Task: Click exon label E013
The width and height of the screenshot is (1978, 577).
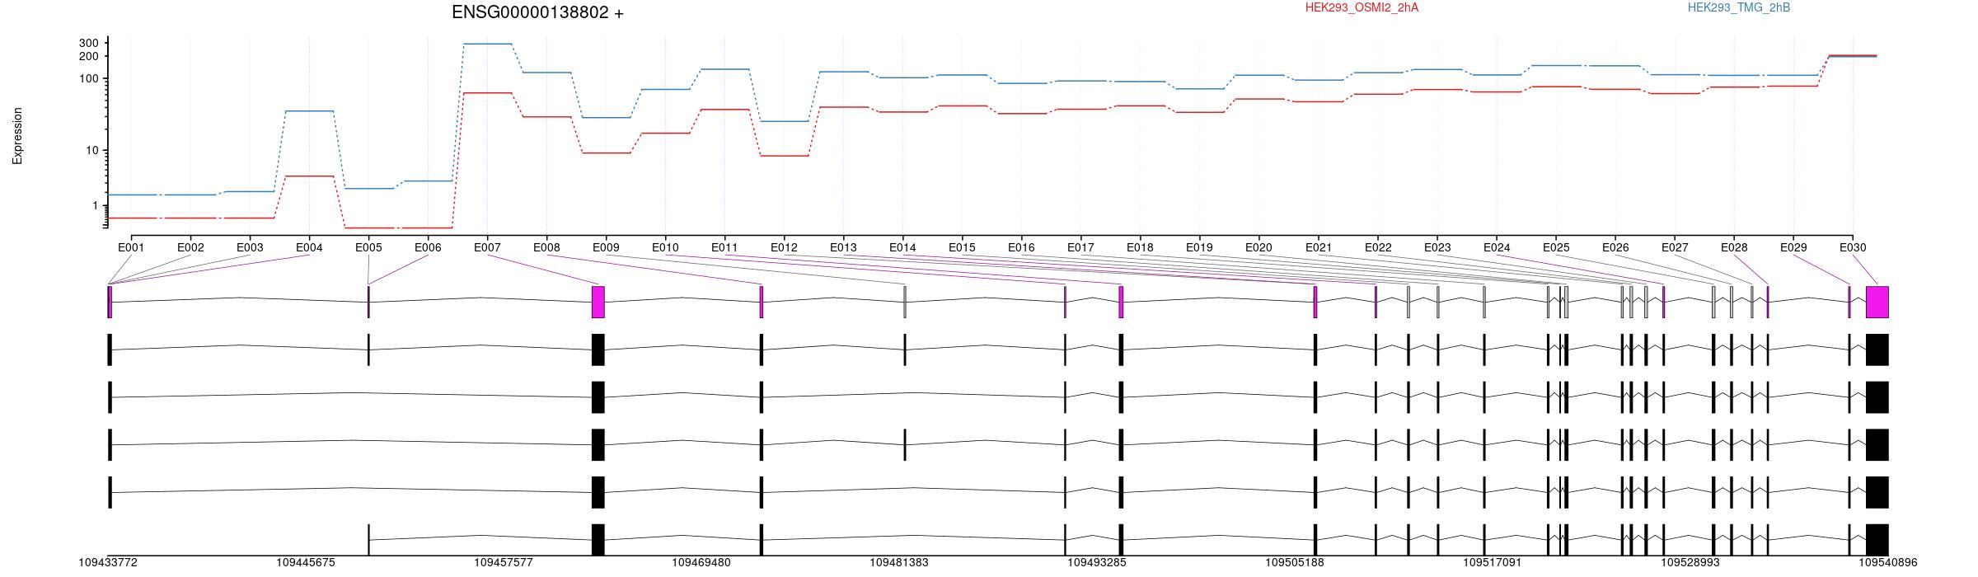Action: 843,247
